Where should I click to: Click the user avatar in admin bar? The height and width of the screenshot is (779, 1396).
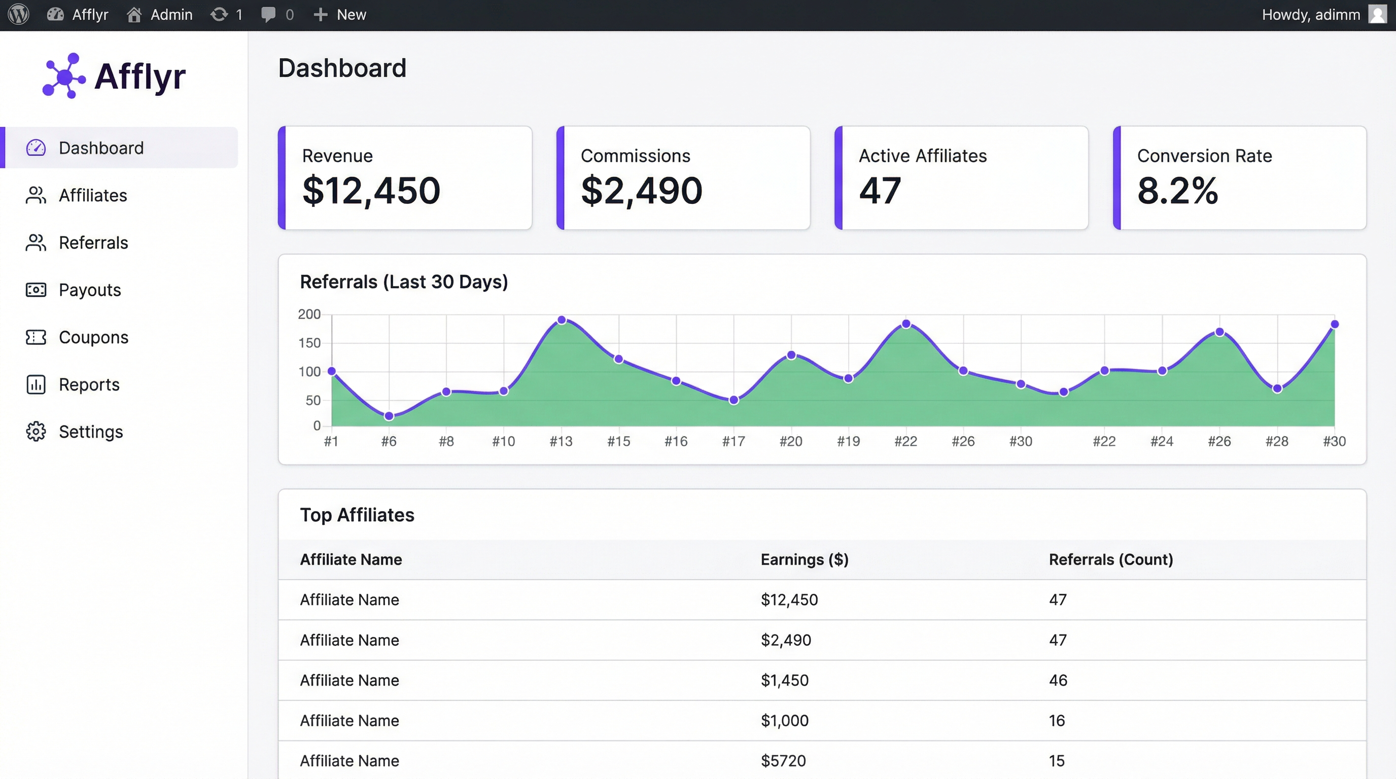[1378, 15]
